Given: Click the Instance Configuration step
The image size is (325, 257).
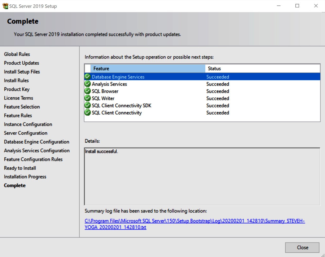Looking at the screenshot, I should [28, 124].
